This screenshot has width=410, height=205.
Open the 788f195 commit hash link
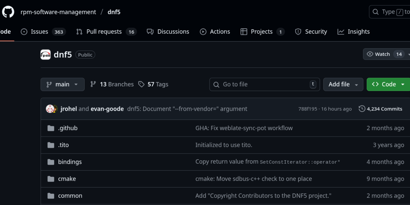[307, 109]
